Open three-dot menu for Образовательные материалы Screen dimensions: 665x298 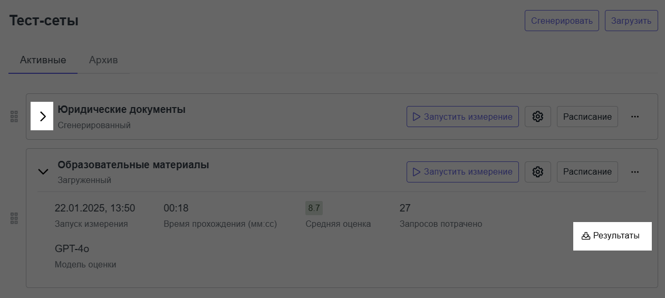635,171
